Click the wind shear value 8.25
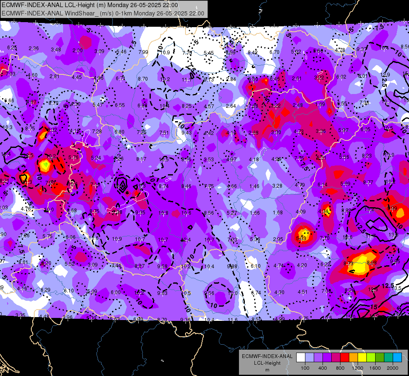 [187, 106]
